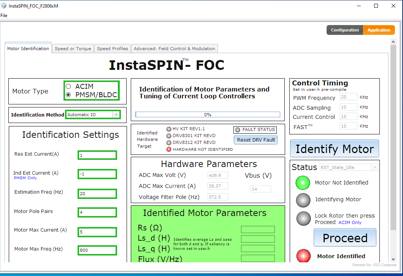Click the gray Identifying Motor LED
Screen dimensions: 403x276
click(x=303, y=200)
